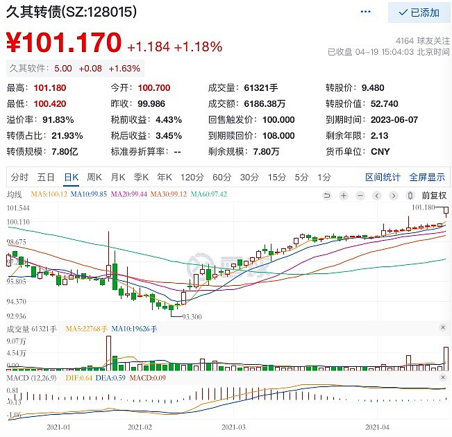Screen dimensions: 452x437
Task: Switch to 分时 tab
Action: 19,177
